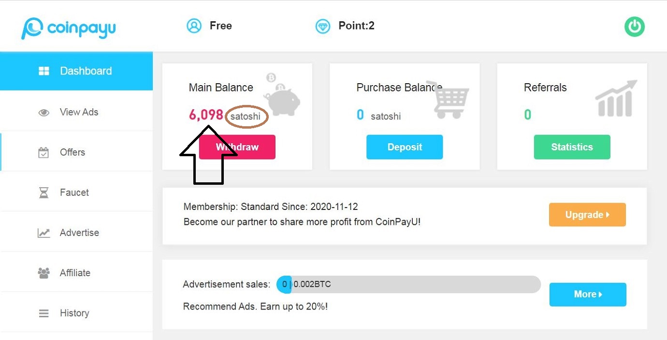
Task: Open the History sidebar entry
Action: coord(76,313)
